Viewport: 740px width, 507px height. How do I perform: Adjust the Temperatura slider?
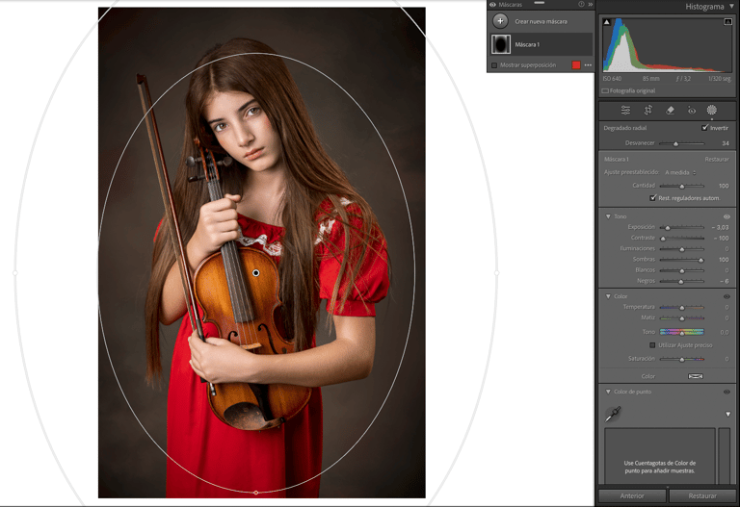pyautogui.click(x=681, y=307)
